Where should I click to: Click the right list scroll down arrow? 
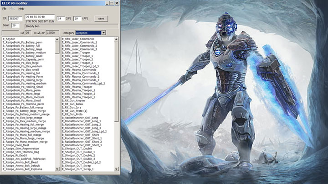click(116, 169)
